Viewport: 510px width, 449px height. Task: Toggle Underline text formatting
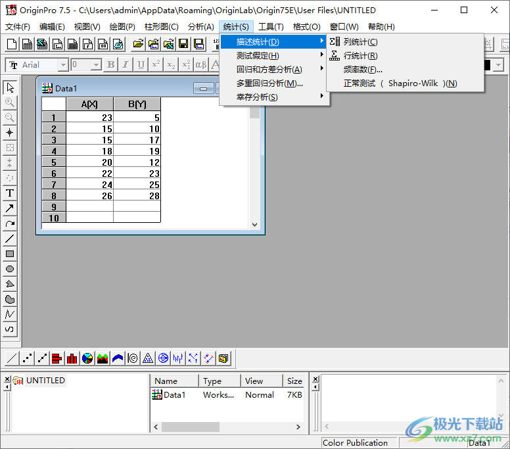point(141,64)
